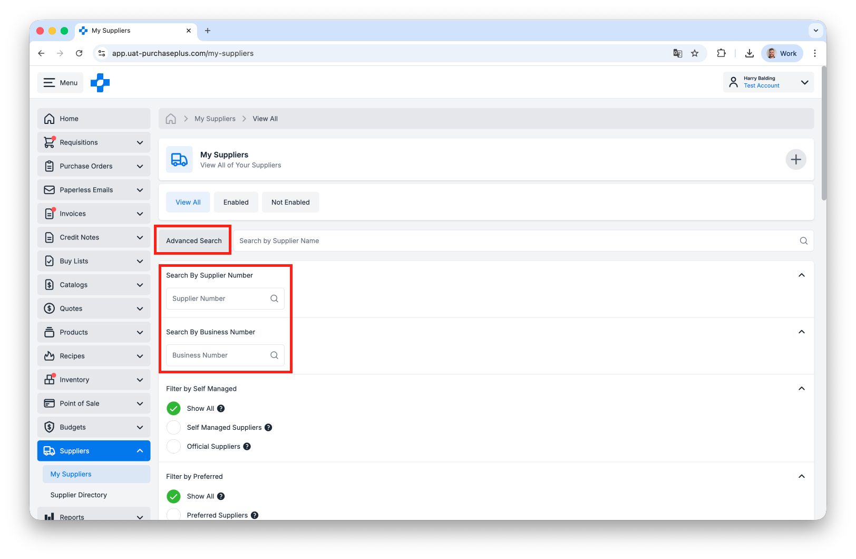
Task: Click the Supplier Number input field
Action: click(x=225, y=298)
